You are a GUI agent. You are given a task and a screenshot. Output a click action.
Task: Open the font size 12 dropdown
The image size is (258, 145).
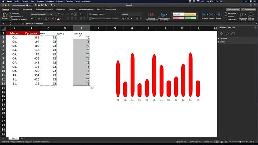pos(56,14)
